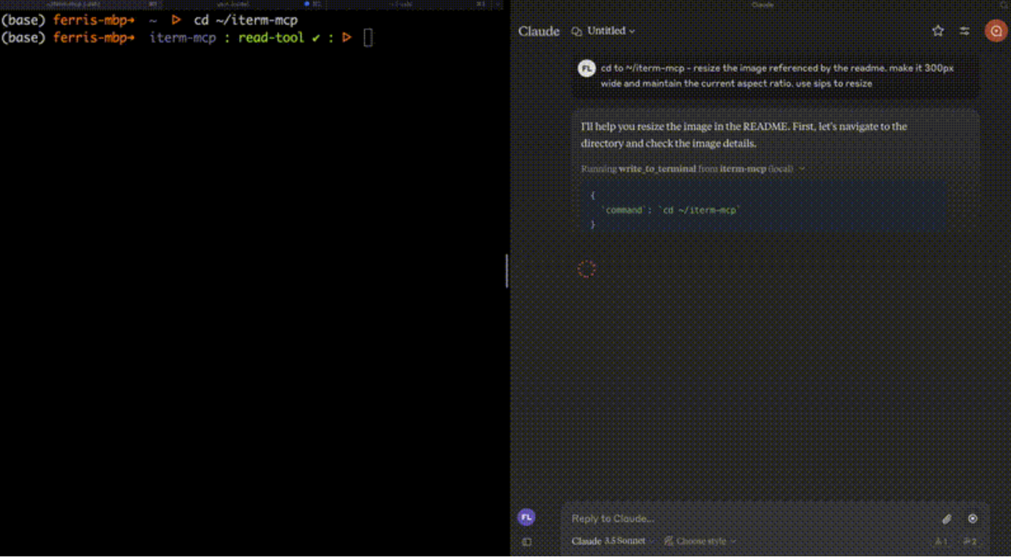Star this Claude conversation
Viewport: 1011px width, 557px height.
pos(937,30)
